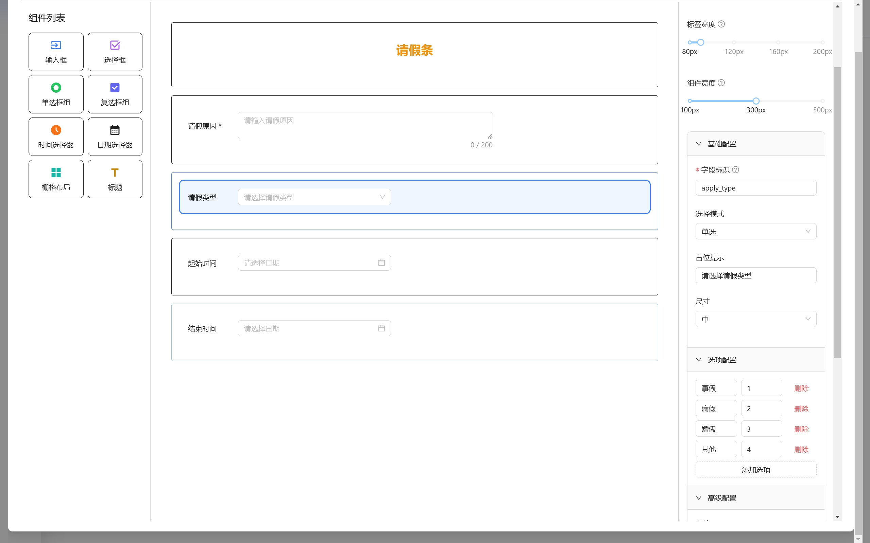Open the 尺寸 dropdown showing 中
Screen dimensions: 870x543
[x=756, y=319]
